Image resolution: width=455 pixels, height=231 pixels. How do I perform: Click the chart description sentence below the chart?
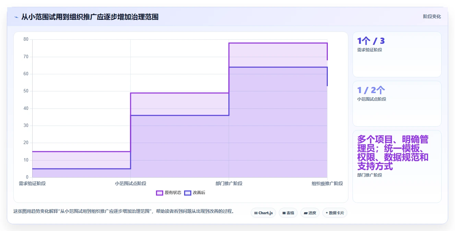(x=124, y=211)
